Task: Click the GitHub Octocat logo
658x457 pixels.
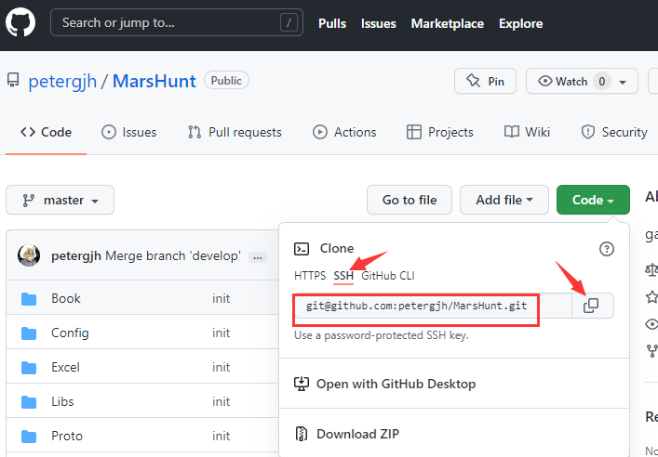Action: click(x=20, y=22)
